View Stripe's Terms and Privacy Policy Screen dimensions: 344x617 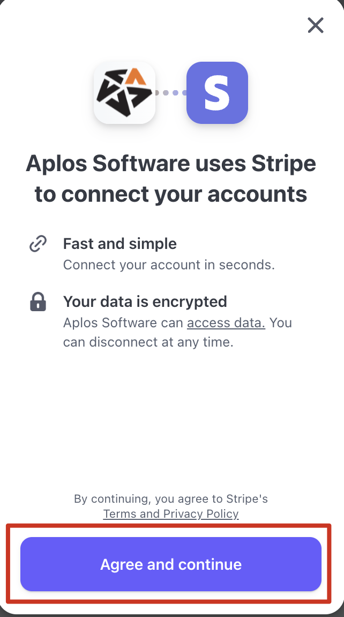pyautogui.click(x=171, y=513)
